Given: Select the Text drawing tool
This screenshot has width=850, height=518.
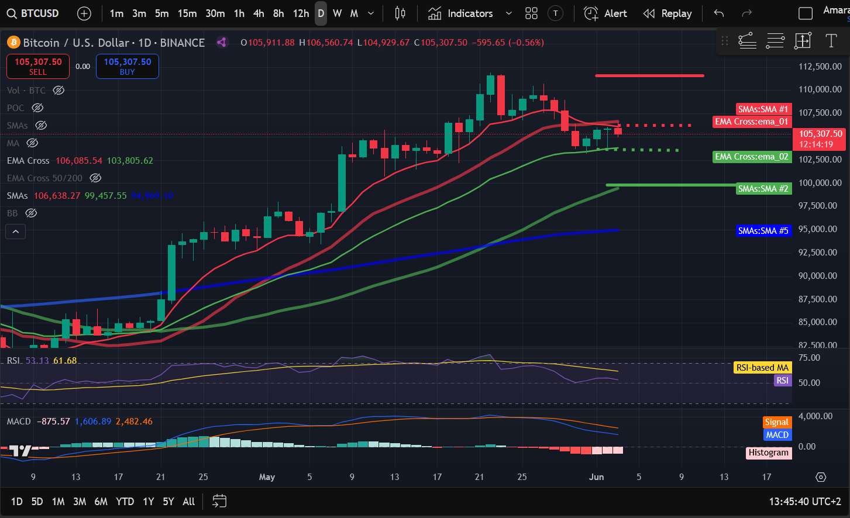Looking at the screenshot, I should tap(831, 41).
